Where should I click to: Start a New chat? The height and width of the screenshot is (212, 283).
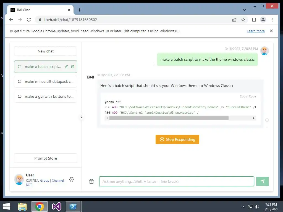coord(46,51)
